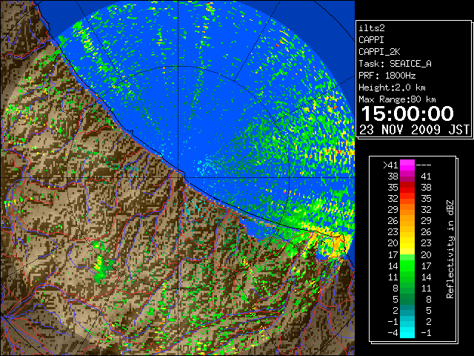Viewport: 474px width, 356px height.
Task: Click the green 11-14 dBZ legend color
Action: (x=407, y=277)
